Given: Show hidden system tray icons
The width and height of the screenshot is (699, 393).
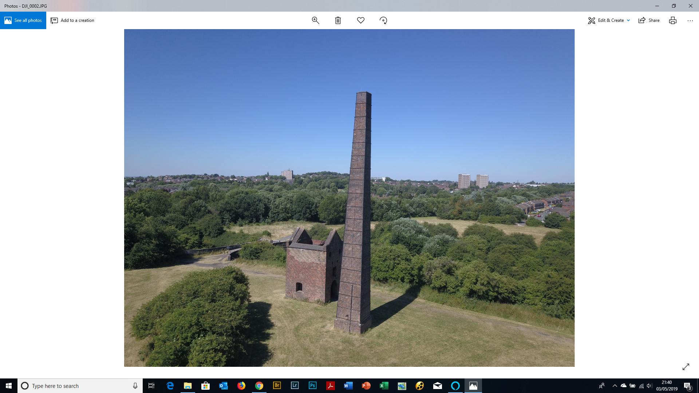Looking at the screenshot, I should click(x=615, y=386).
